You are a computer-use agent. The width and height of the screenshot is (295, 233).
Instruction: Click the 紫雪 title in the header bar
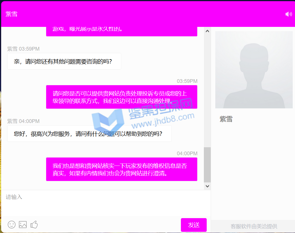point(11,14)
